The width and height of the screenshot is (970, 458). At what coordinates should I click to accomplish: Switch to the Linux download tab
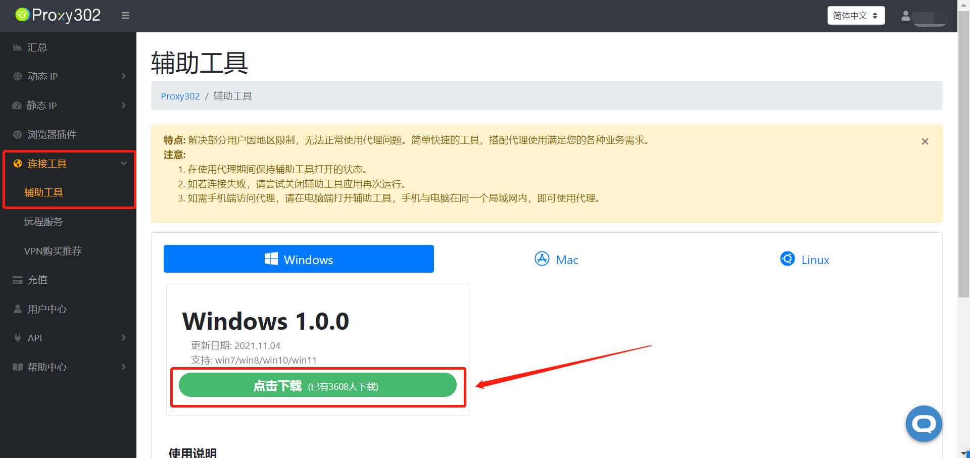tap(804, 259)
